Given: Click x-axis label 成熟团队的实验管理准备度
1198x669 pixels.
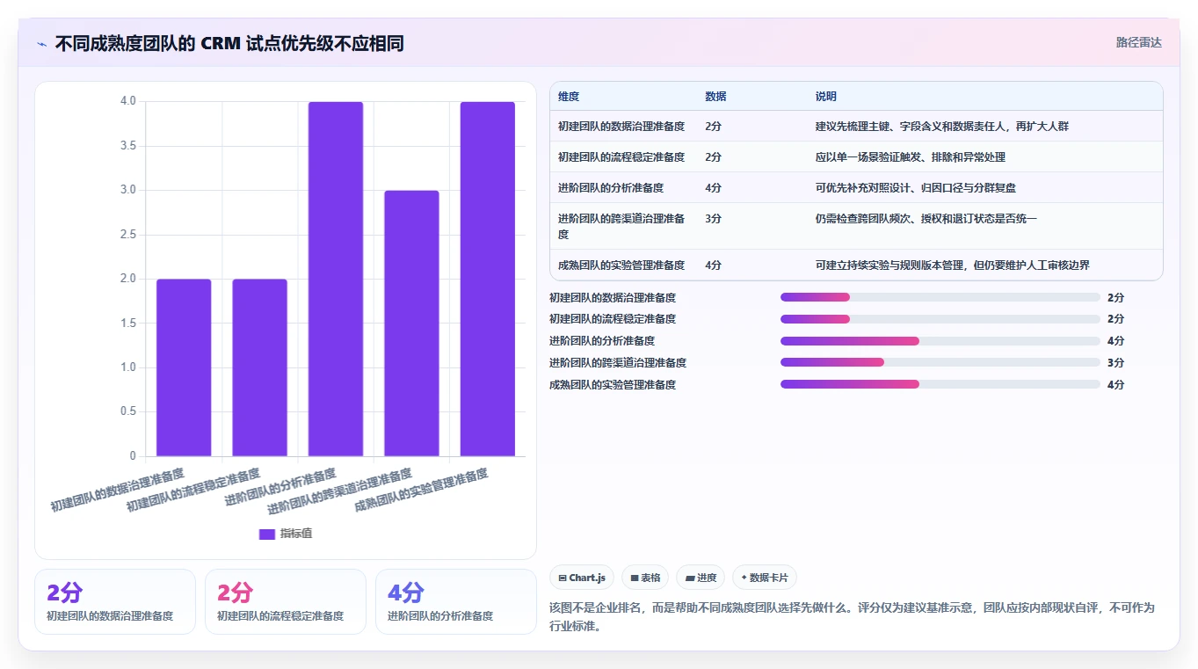Looking at the screenshot, I should click(421, 491).
